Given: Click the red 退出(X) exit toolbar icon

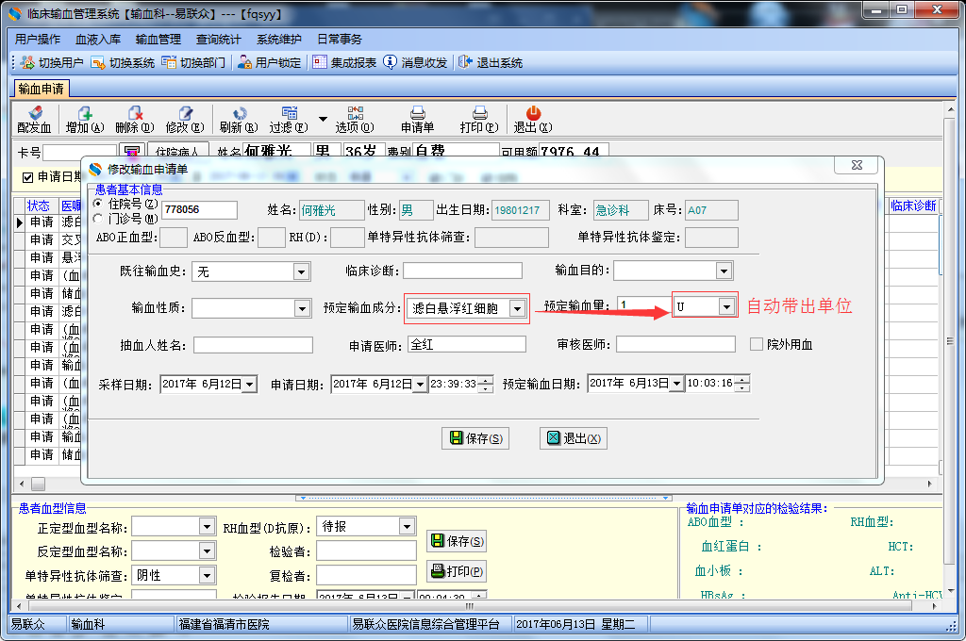Looking at the screenshot, I should tap(533, 113).
